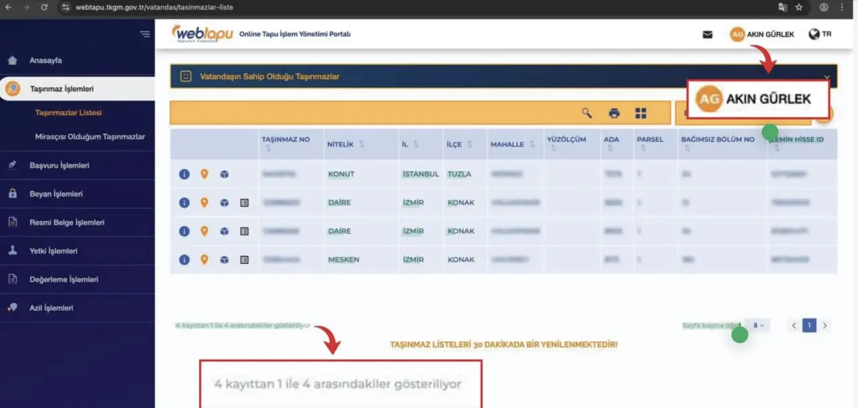The image size is (858, 408).
Task: Open the TR language selector
Action: (820, 34)
